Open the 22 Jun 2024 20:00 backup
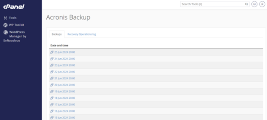 65,72
